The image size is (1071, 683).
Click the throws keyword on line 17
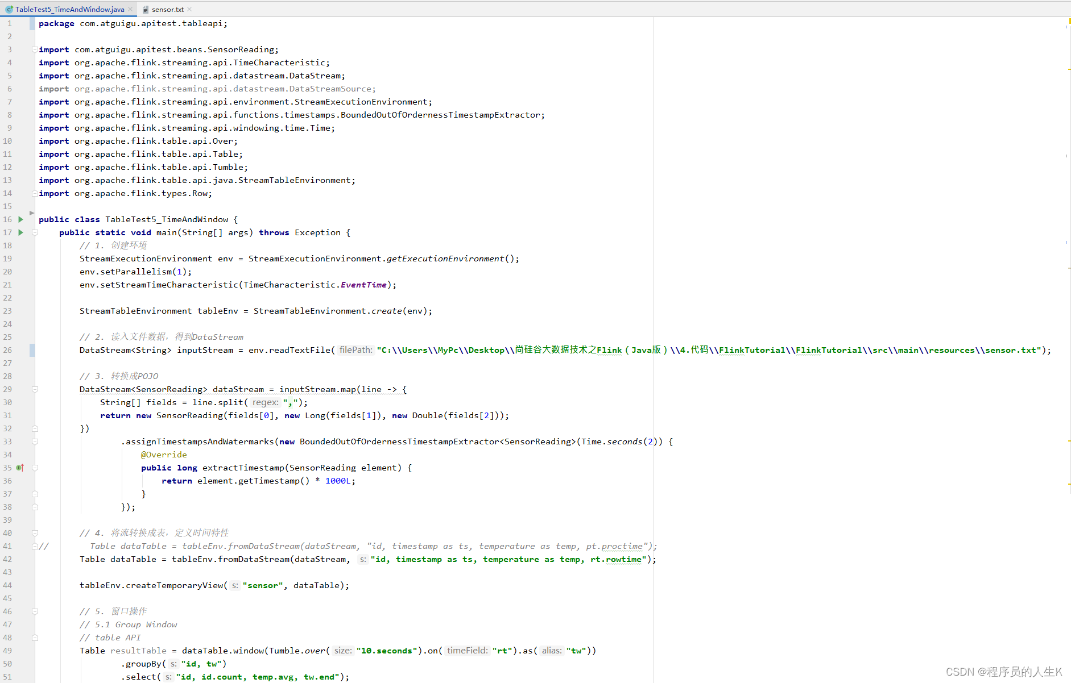[274, 232]
